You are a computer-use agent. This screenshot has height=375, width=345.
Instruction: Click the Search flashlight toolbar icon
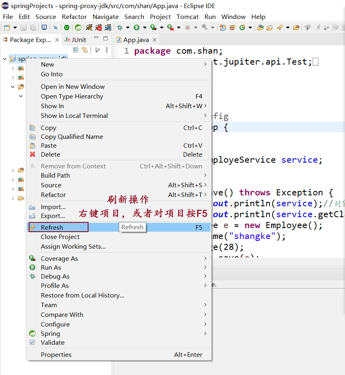coord(280,27)
